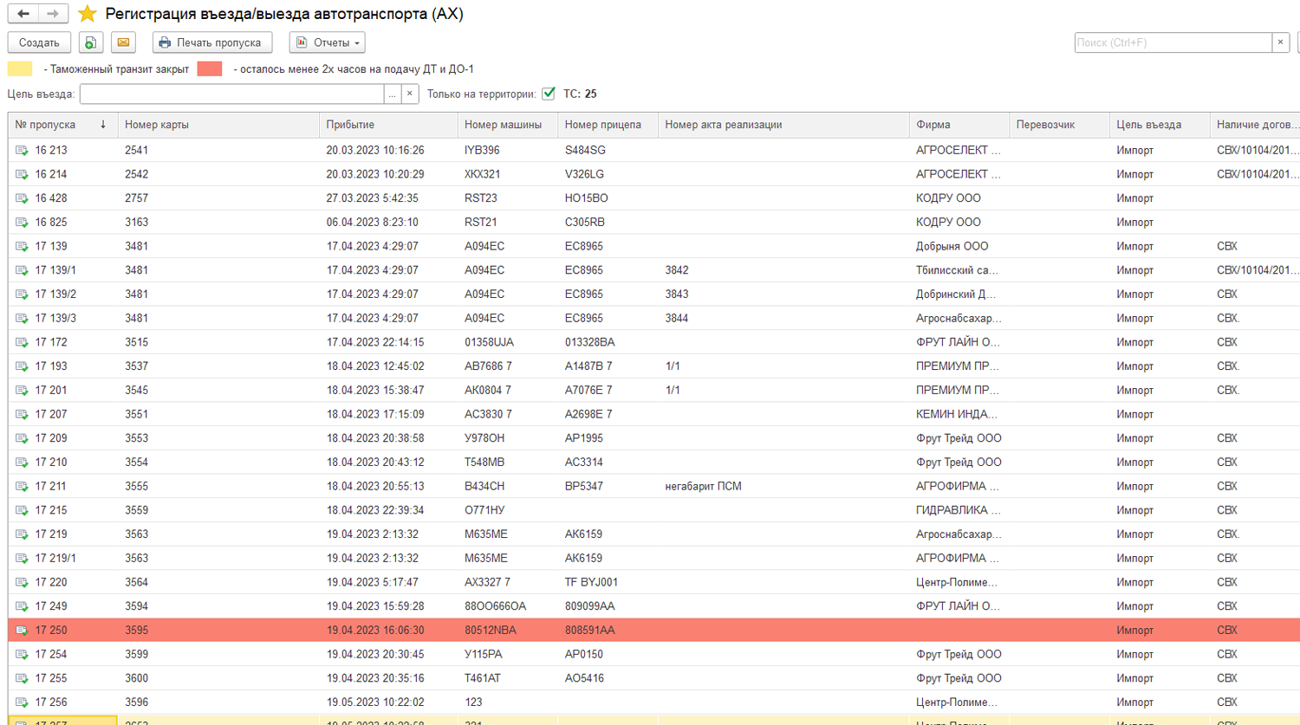Image resolution: width=1300 pixels, height=725 pixels.
Task: Click the back navigation arrow
Action: [23, 14]
